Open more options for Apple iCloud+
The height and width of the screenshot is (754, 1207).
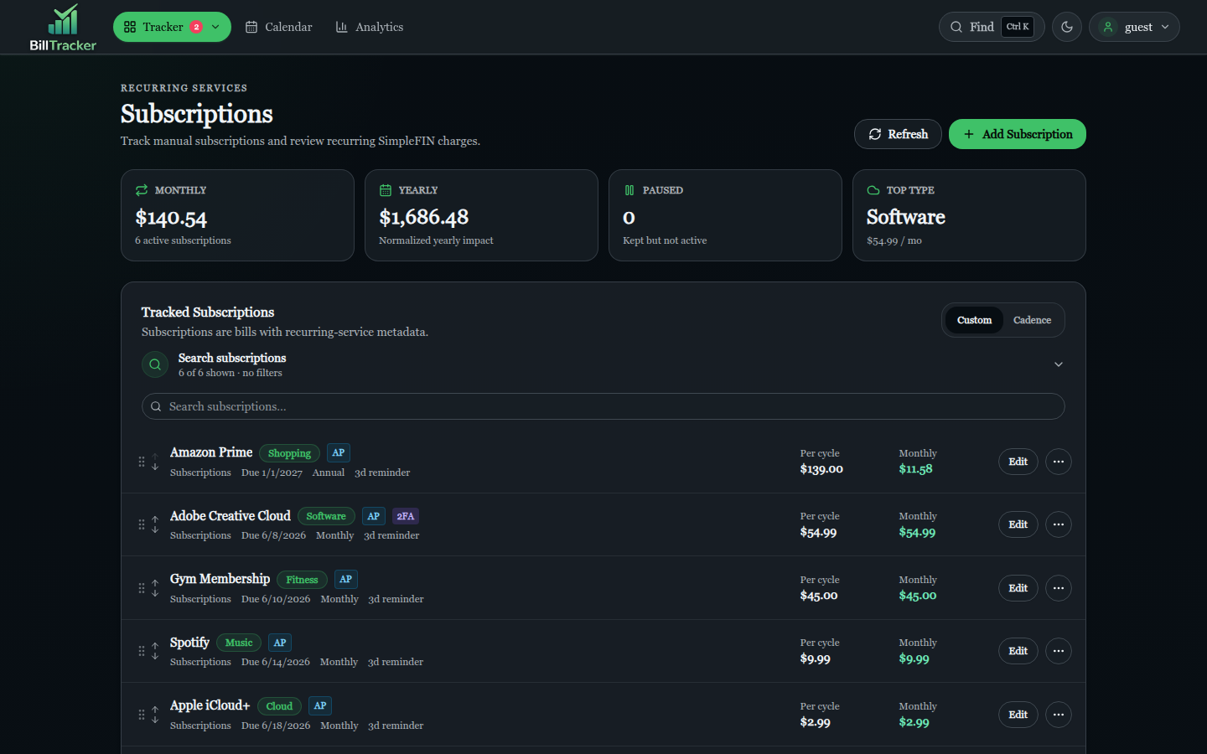point(1059,715)
